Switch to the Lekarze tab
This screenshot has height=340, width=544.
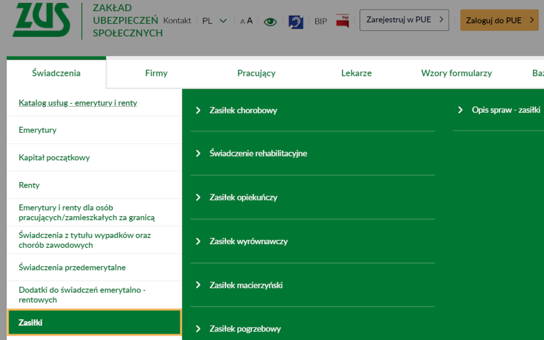(356, 73)
